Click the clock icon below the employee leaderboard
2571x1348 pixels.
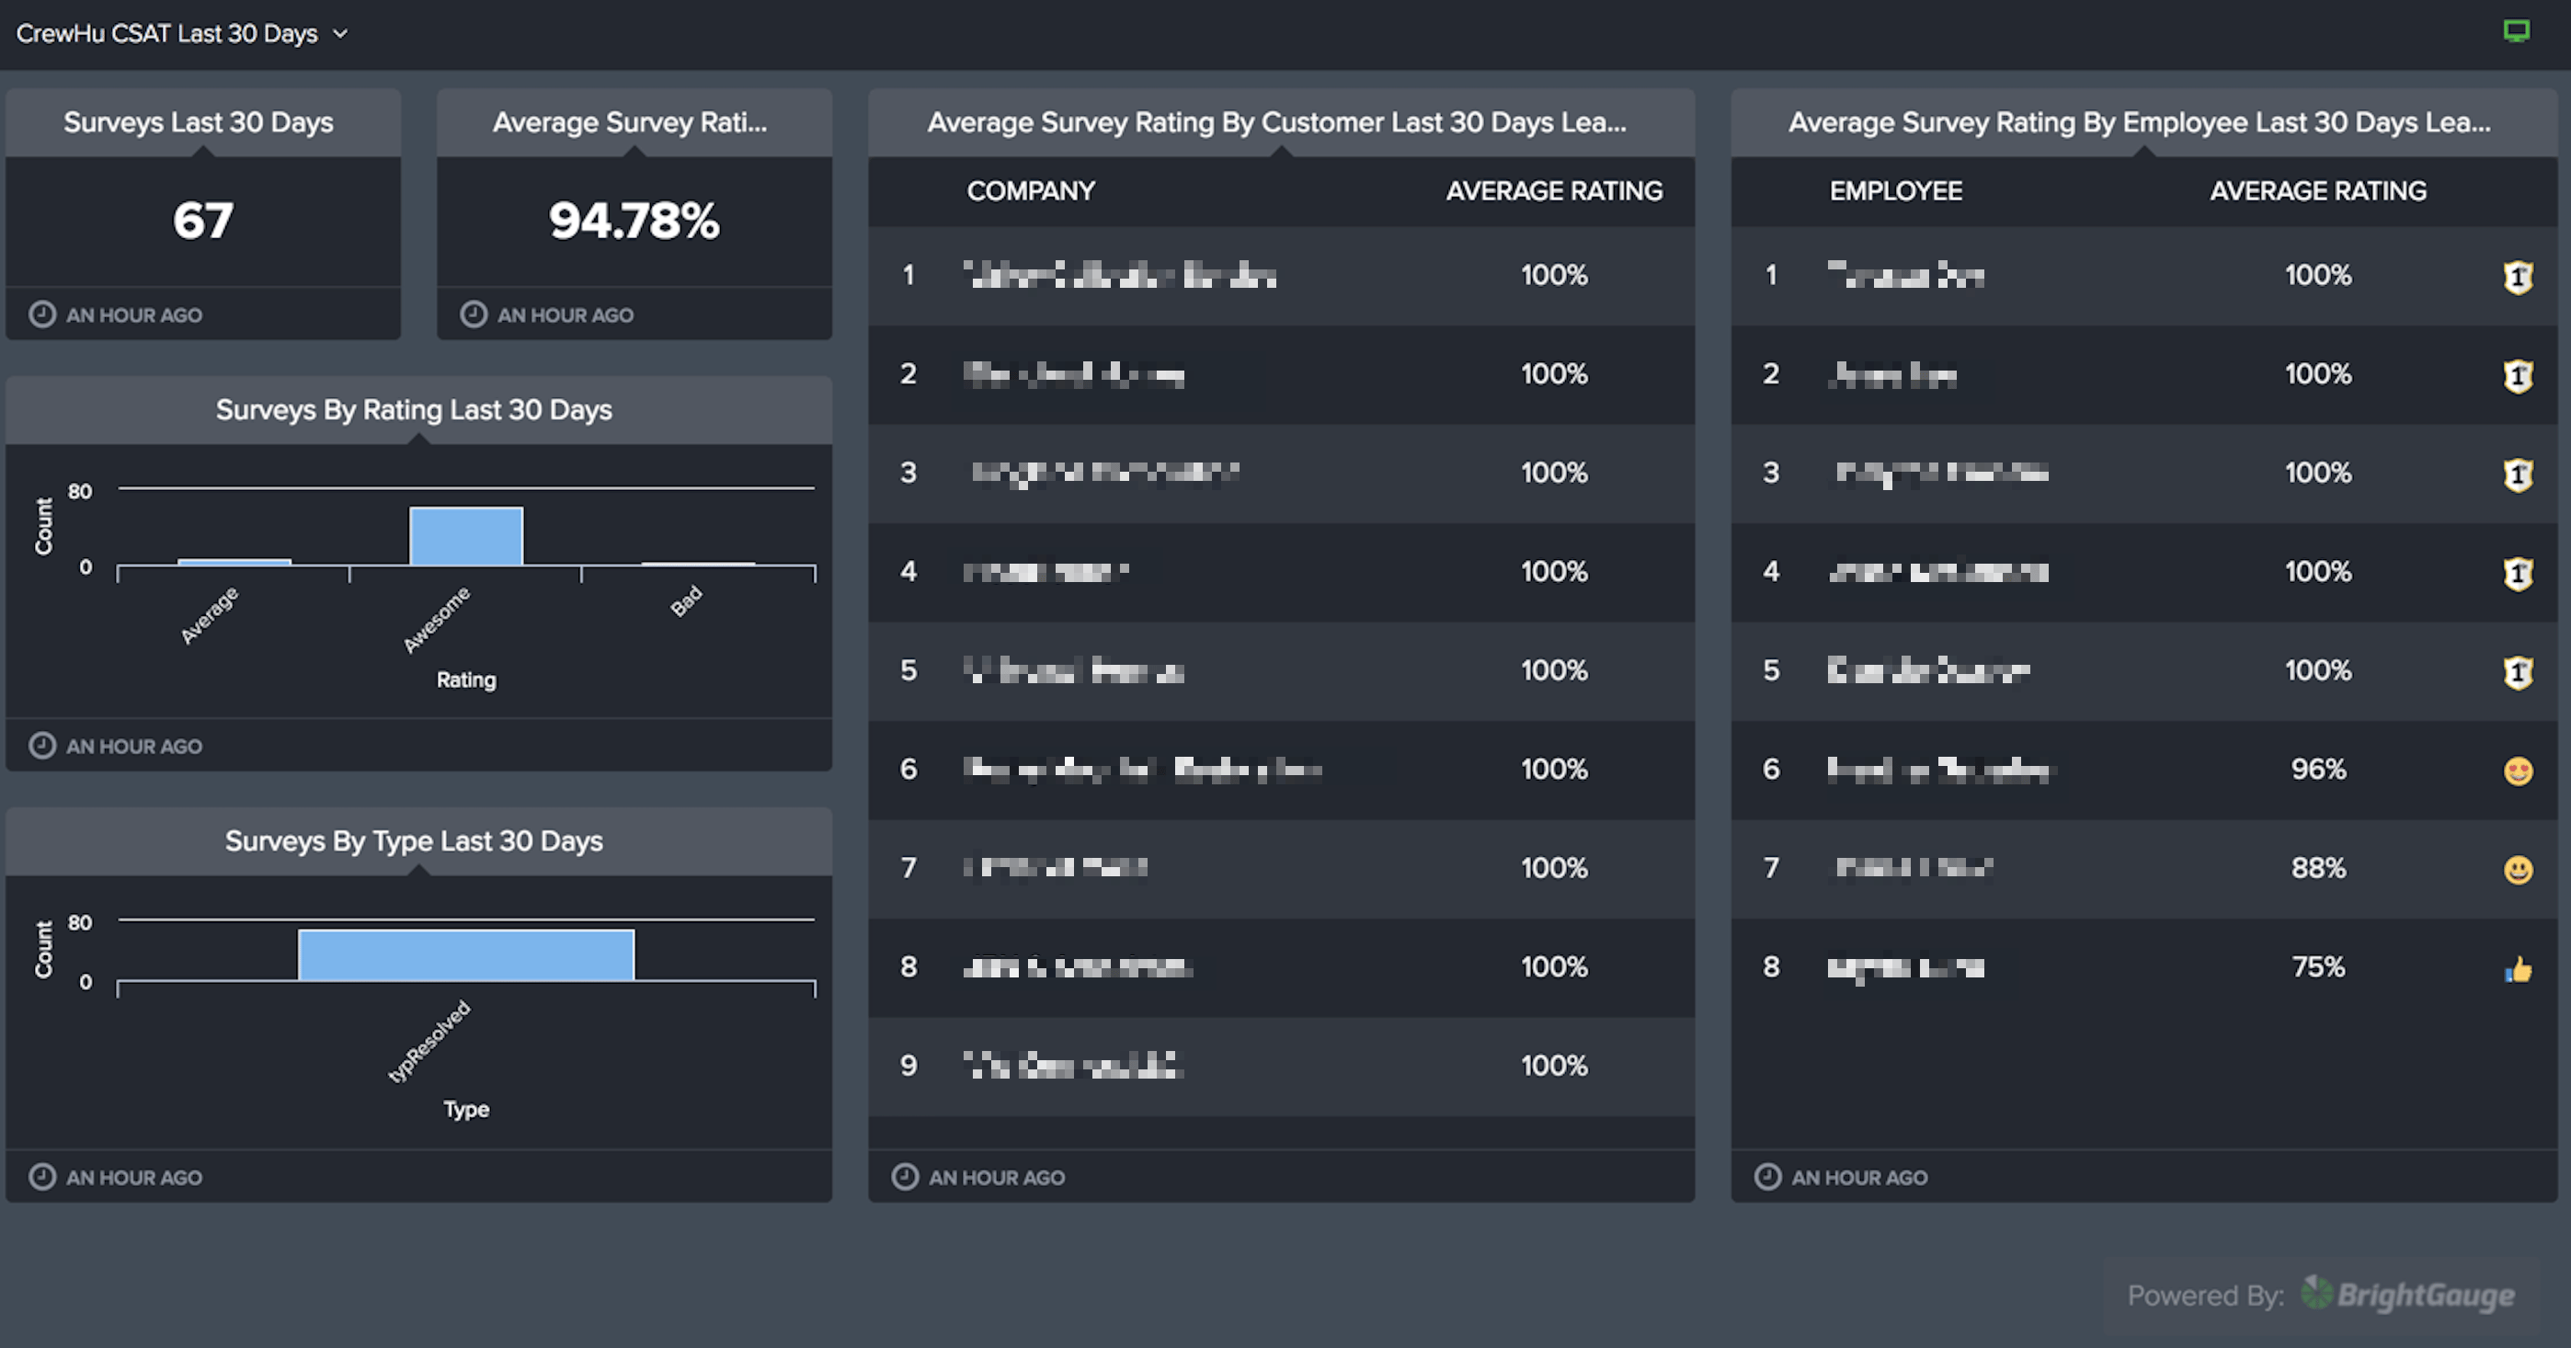pos(1766,1176)
